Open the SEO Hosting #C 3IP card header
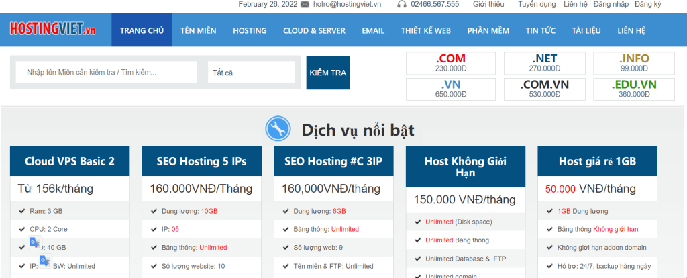Image resolution: width=687 pixels, height=278 pixels. (x=333, y=161)
